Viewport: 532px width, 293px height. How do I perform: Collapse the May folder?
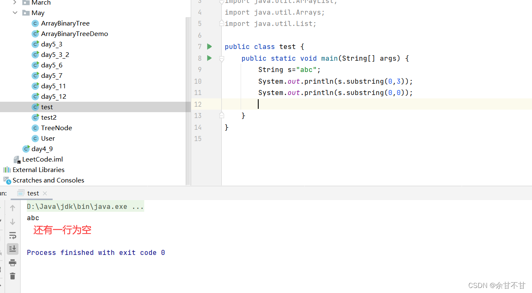pos(15,13)
